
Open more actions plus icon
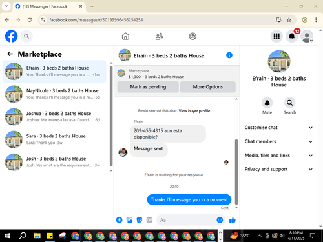119,220
